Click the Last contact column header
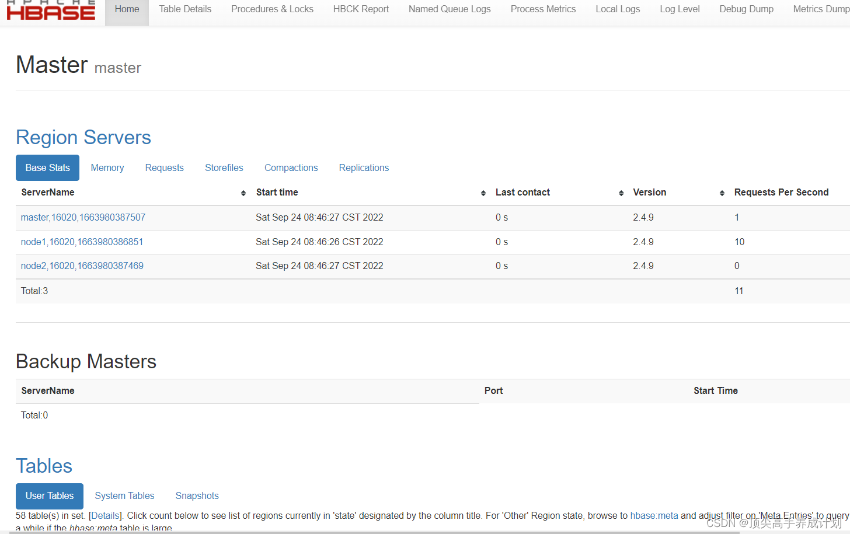This screenshot has width=850, height=534. 522,192
